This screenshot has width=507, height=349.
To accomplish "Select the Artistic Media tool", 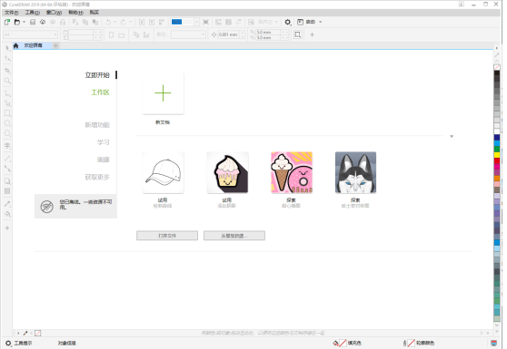I will click(x=7, y=103).
